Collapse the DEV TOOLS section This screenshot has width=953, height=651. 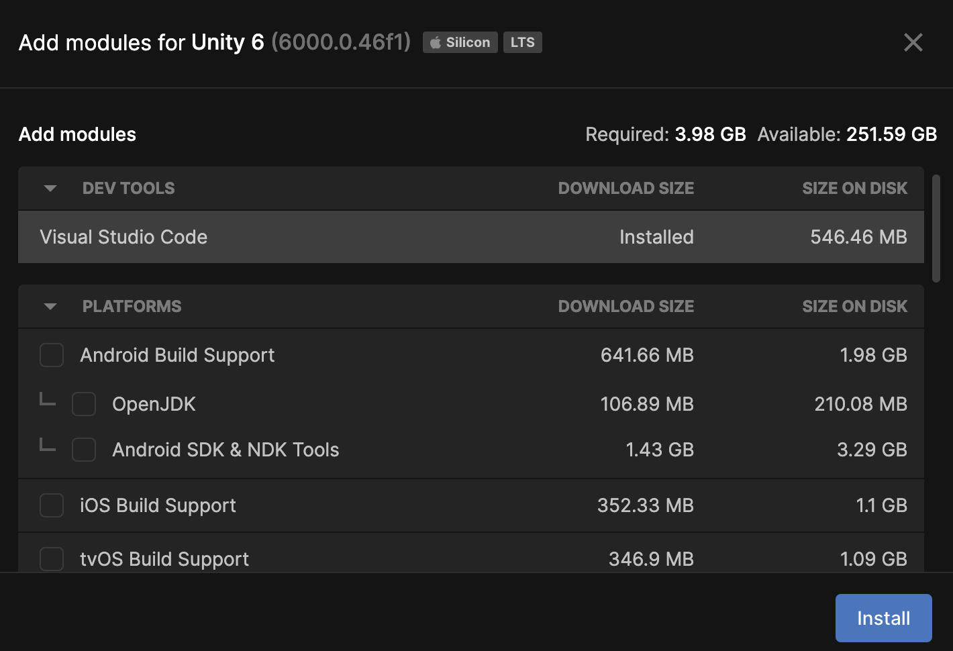coord(50,189)
